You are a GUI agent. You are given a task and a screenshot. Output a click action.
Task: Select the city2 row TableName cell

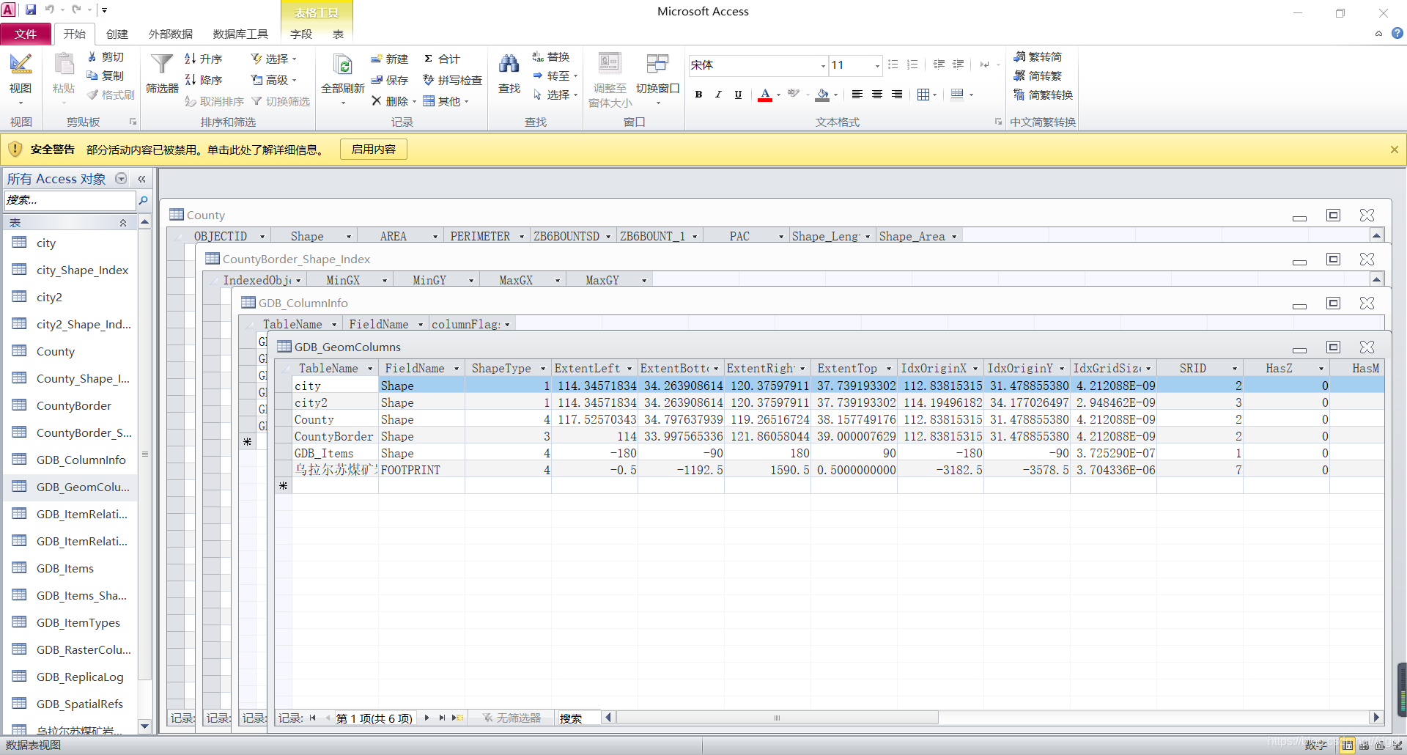point(336,402)
